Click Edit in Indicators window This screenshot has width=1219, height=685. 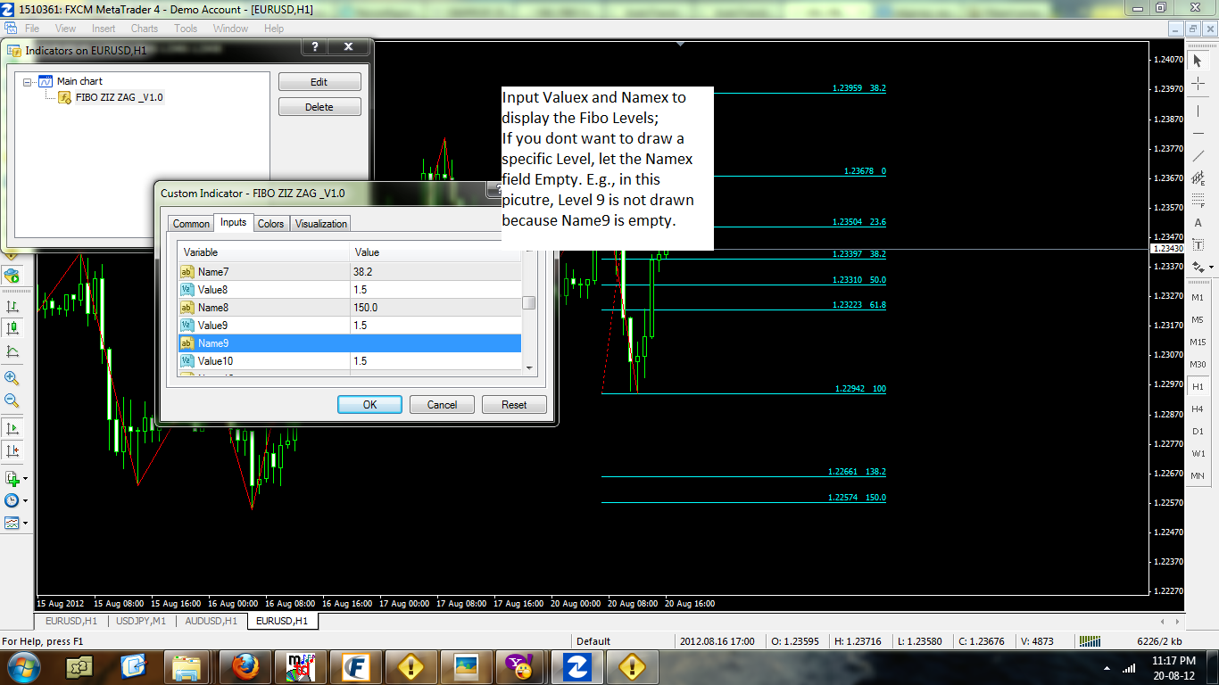(x=319, y=82)
